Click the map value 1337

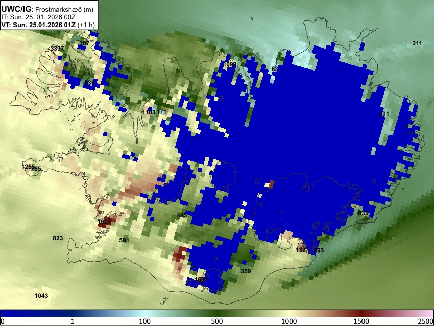[302, 250]
